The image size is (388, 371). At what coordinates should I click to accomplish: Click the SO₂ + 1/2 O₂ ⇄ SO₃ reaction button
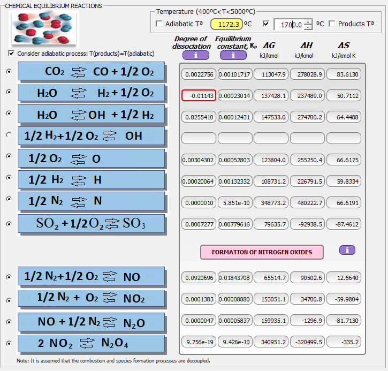[x=91, y=224]
